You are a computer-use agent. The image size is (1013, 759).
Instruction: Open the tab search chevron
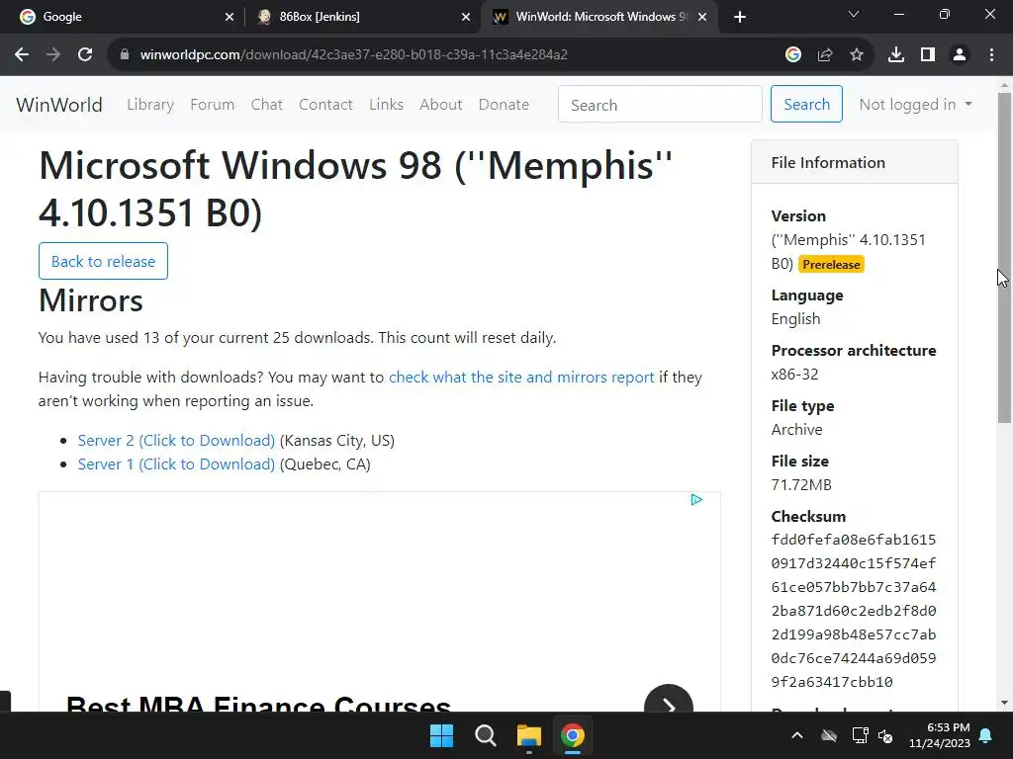854,14
